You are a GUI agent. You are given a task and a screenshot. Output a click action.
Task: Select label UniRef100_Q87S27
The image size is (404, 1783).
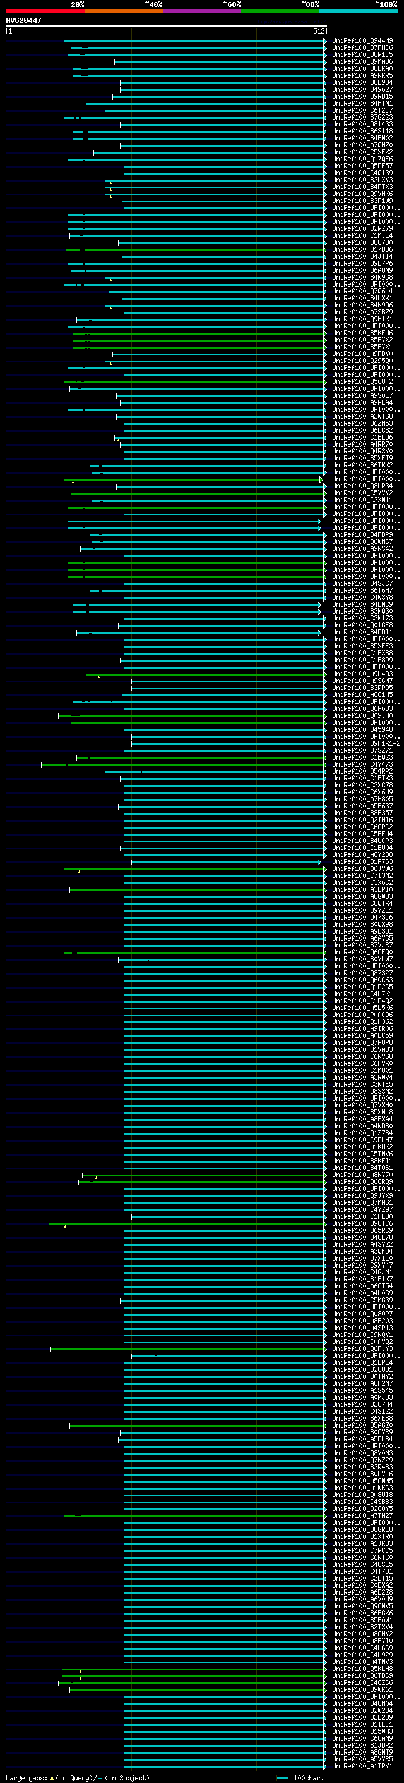(x=362, y=973)
